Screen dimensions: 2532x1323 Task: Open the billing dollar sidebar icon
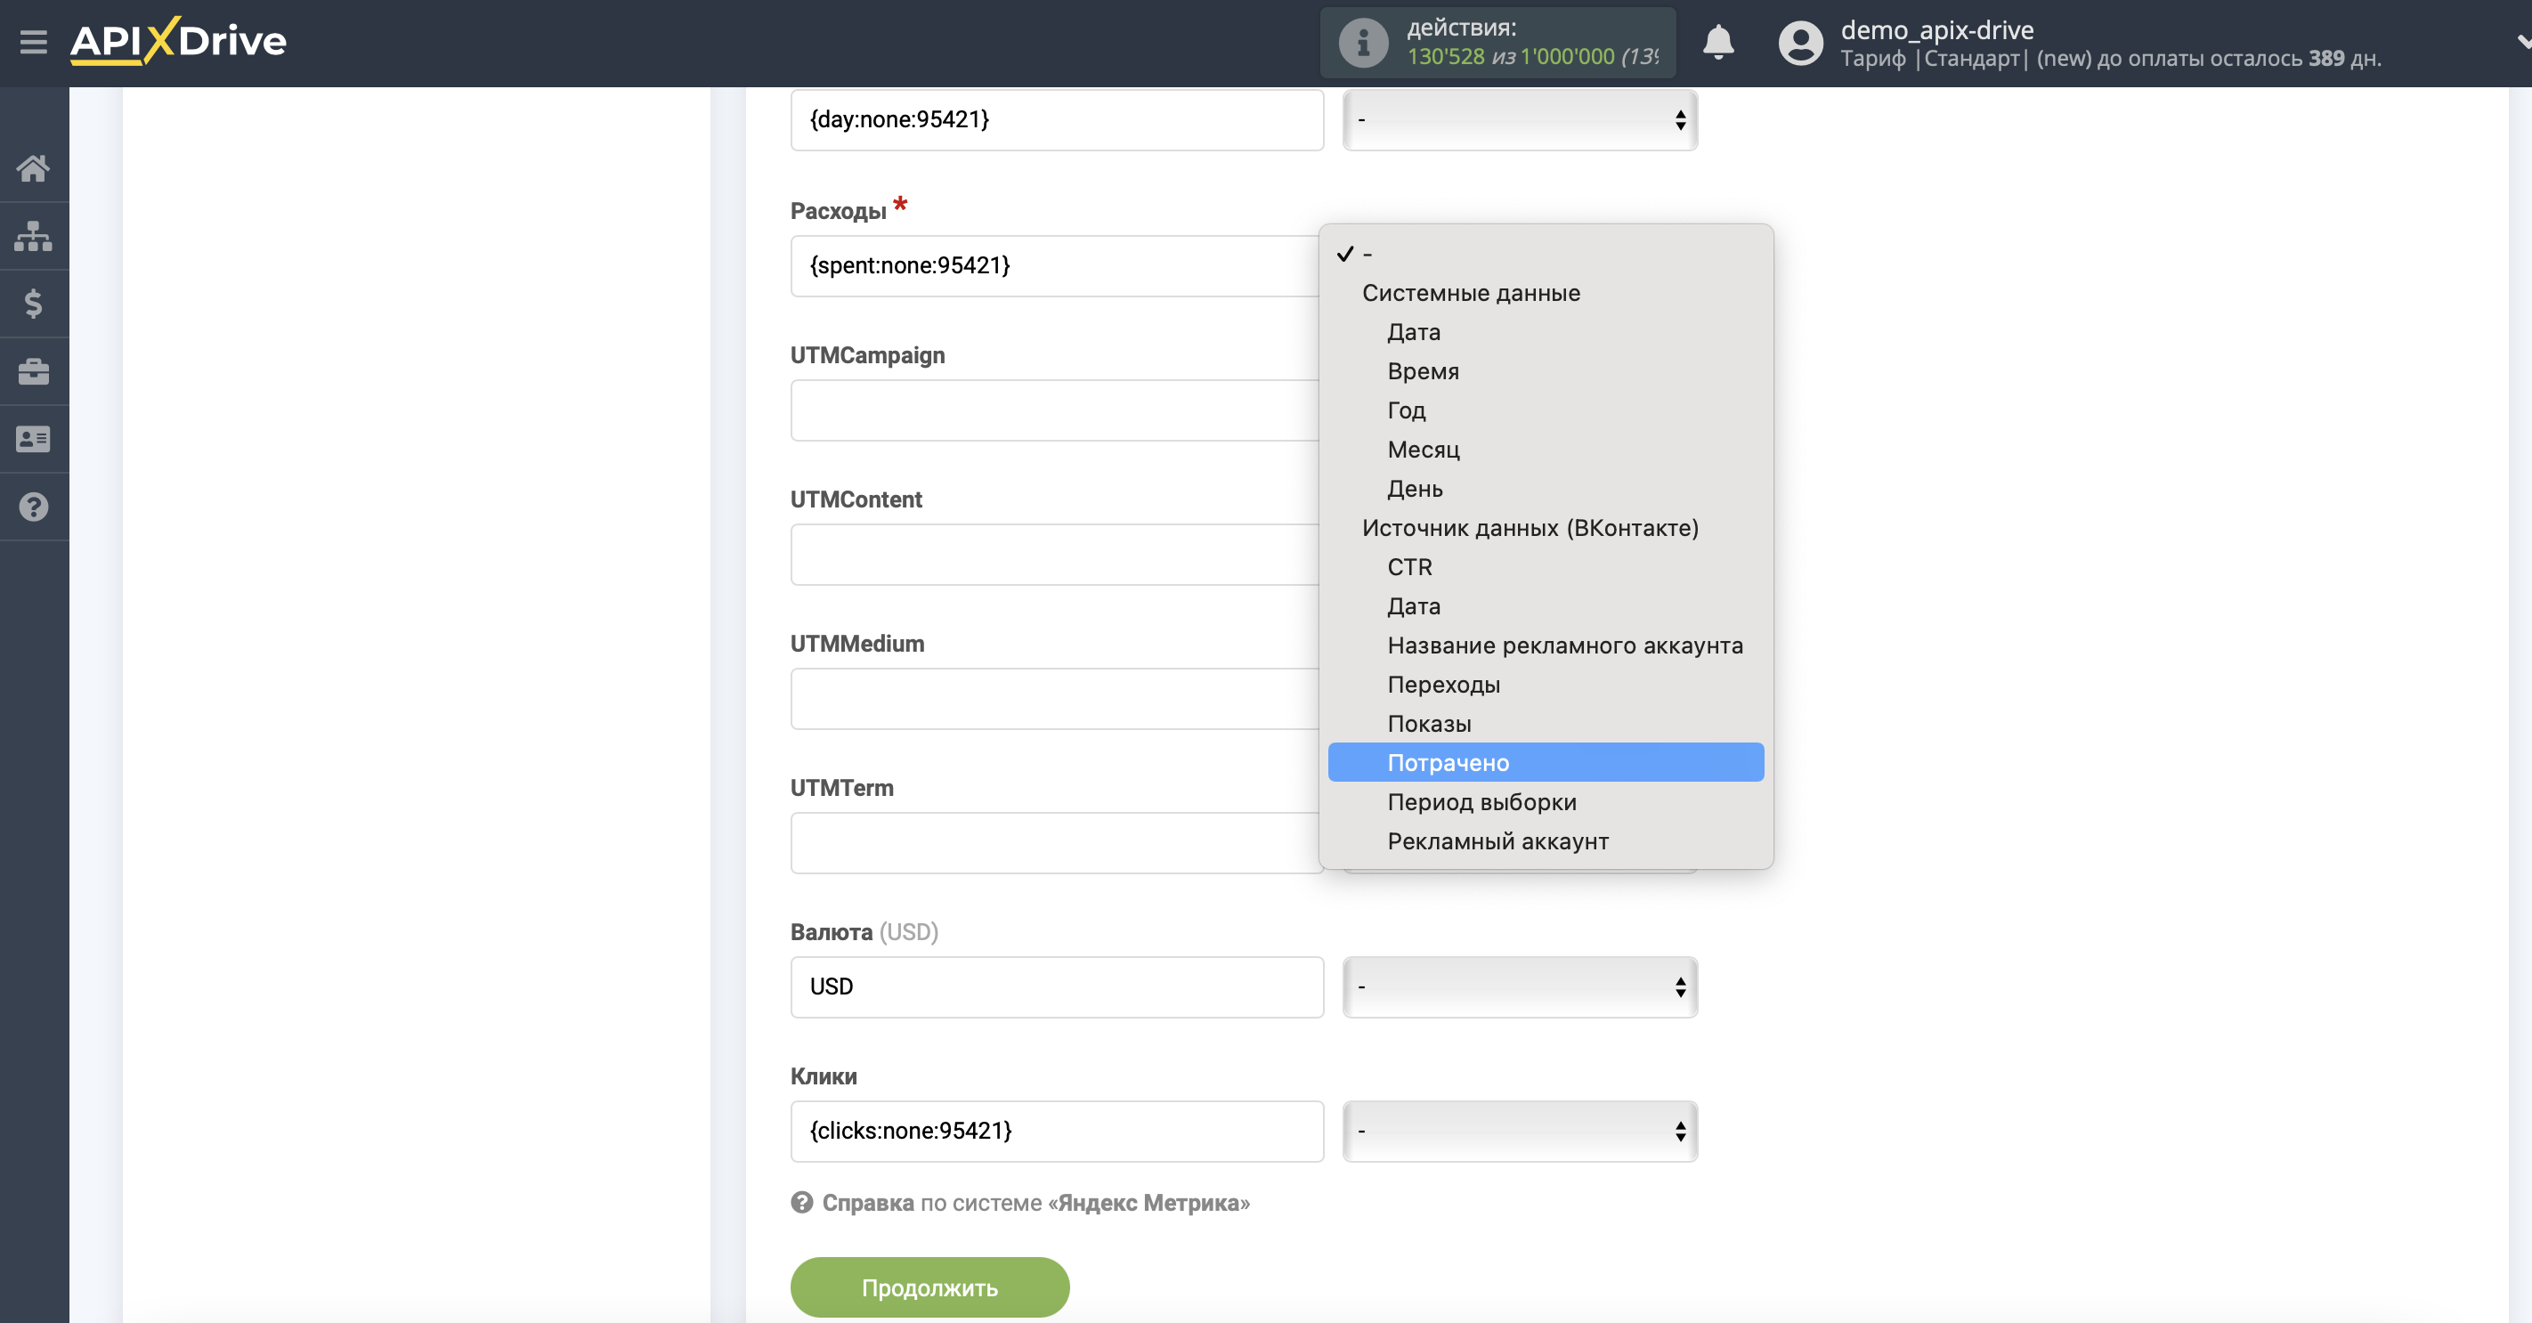[34, 304]
